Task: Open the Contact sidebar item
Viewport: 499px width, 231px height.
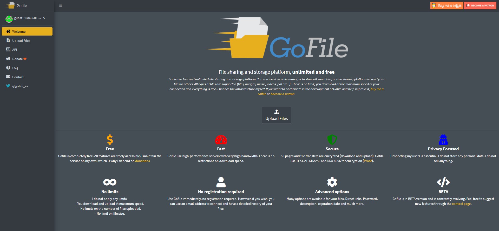Action: pyautogui.click(x=27, y=77)
